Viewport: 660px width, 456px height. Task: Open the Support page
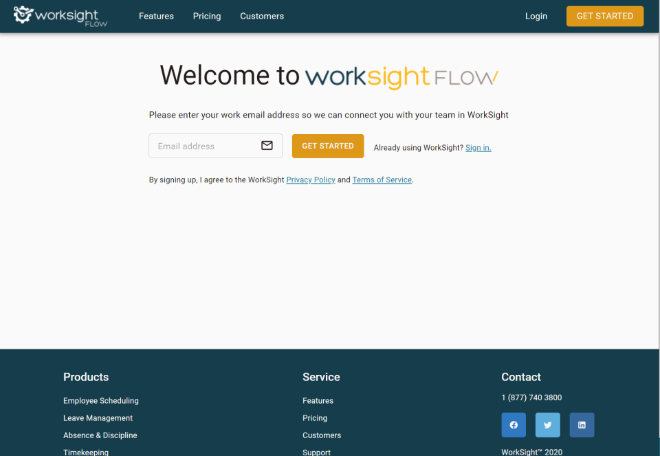point(316,452)
